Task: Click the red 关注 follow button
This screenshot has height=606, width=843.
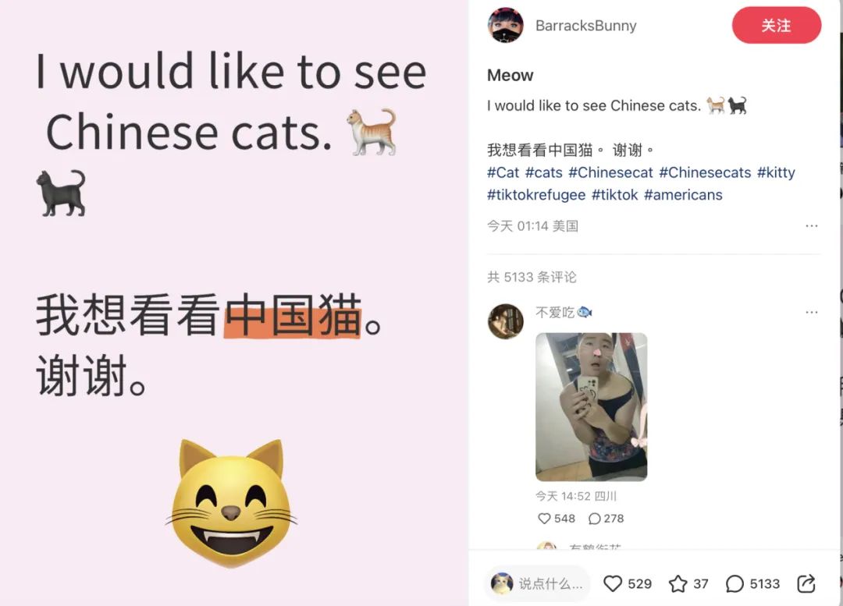Action: [x=777, y=25]
